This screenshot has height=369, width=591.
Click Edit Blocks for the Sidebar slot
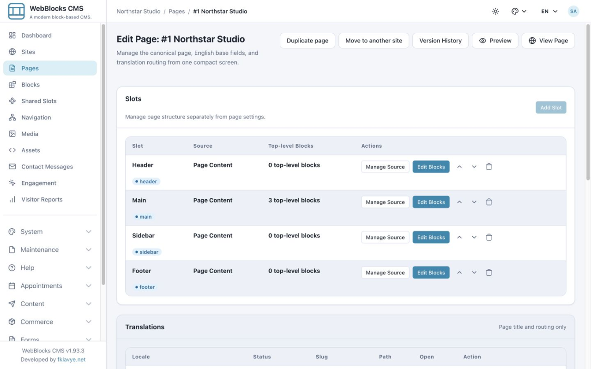(x=431, y=238)
